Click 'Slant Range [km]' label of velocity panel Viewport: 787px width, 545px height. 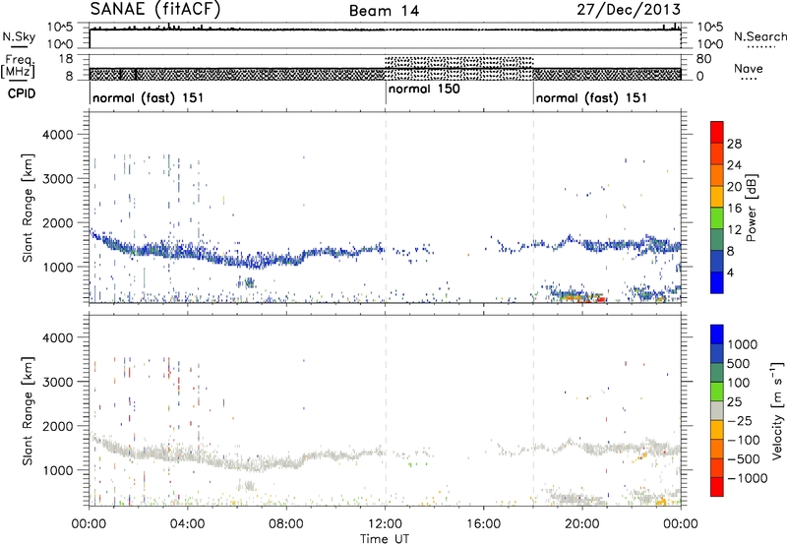click(28, 411)
